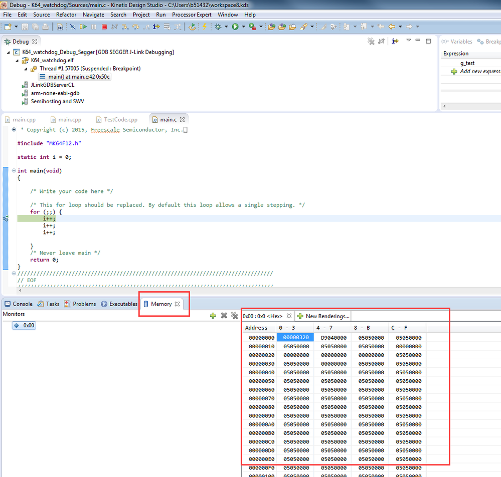Select Semihosting and SWV entry
Viewport: 501px width, 477px height.
tap(53, 102)
